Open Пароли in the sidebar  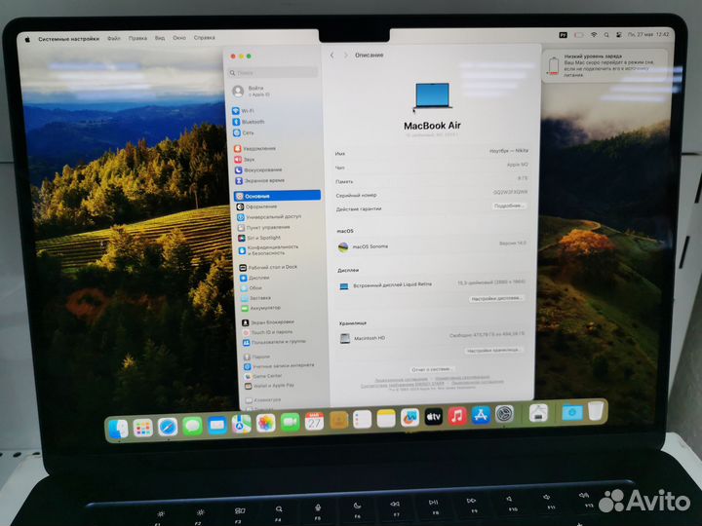pyautogui.click(x=256, y=357)
